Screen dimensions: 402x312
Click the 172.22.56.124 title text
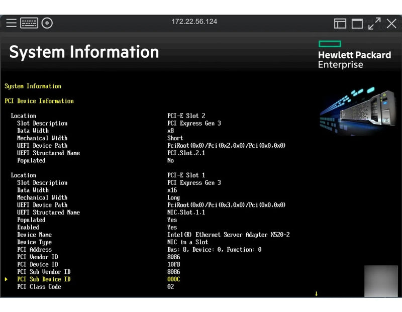click(x=194, y=22)
